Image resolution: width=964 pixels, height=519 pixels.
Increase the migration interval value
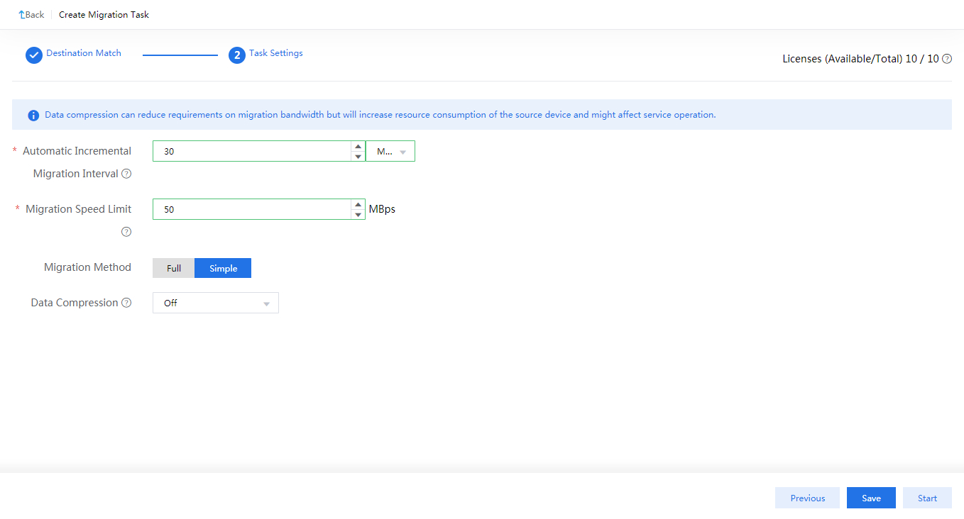(x=358, y=147)
